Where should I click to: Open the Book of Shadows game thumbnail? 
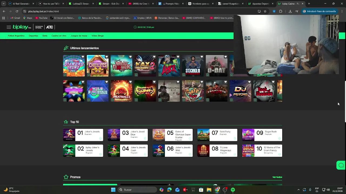264,91
